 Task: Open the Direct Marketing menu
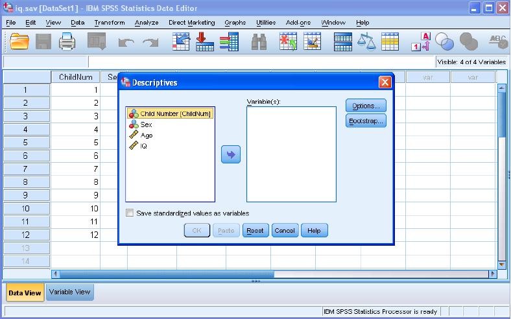(192, 23)
